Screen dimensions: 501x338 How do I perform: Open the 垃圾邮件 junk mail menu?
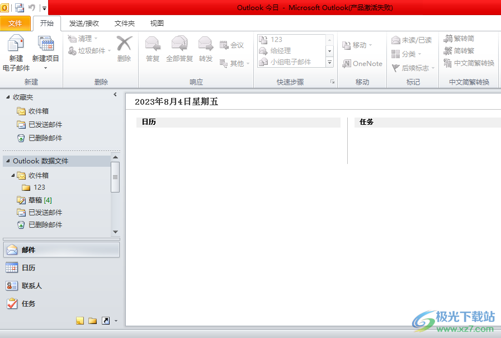coord(89,51)
